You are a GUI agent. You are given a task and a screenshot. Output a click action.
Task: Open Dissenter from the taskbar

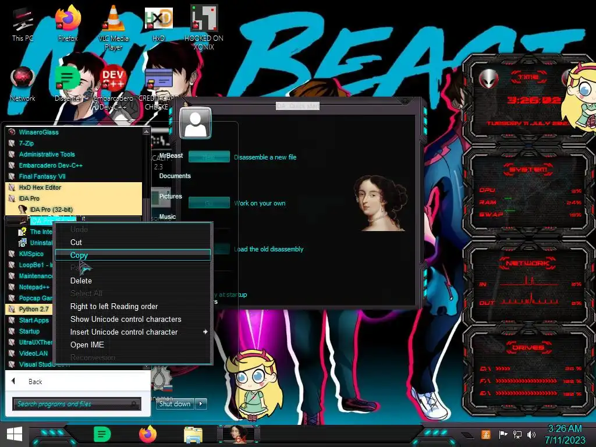(x=102, y=434)
